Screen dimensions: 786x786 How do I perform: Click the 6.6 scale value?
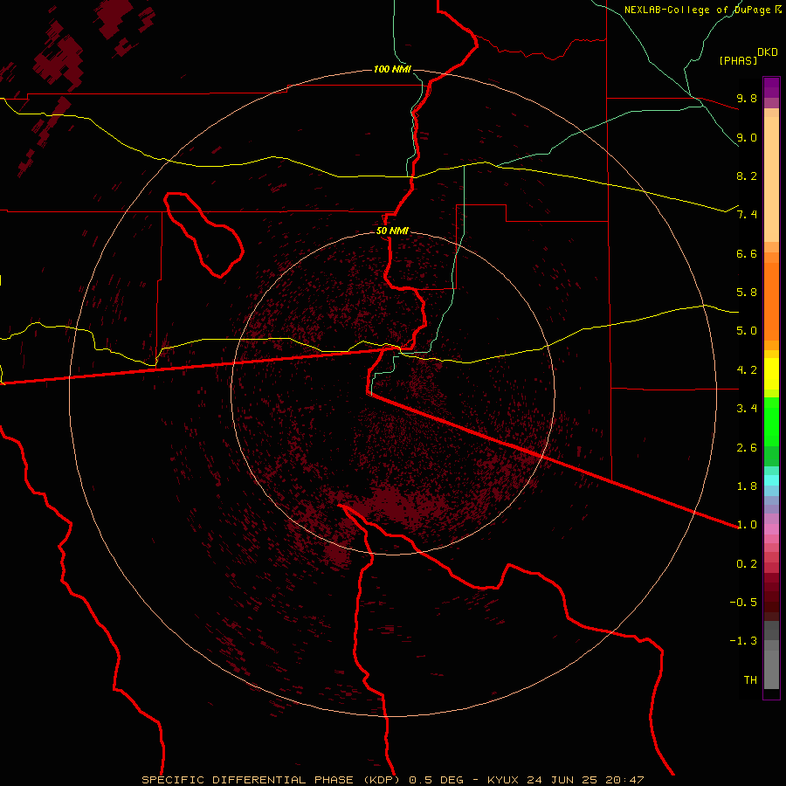point(747,253)
